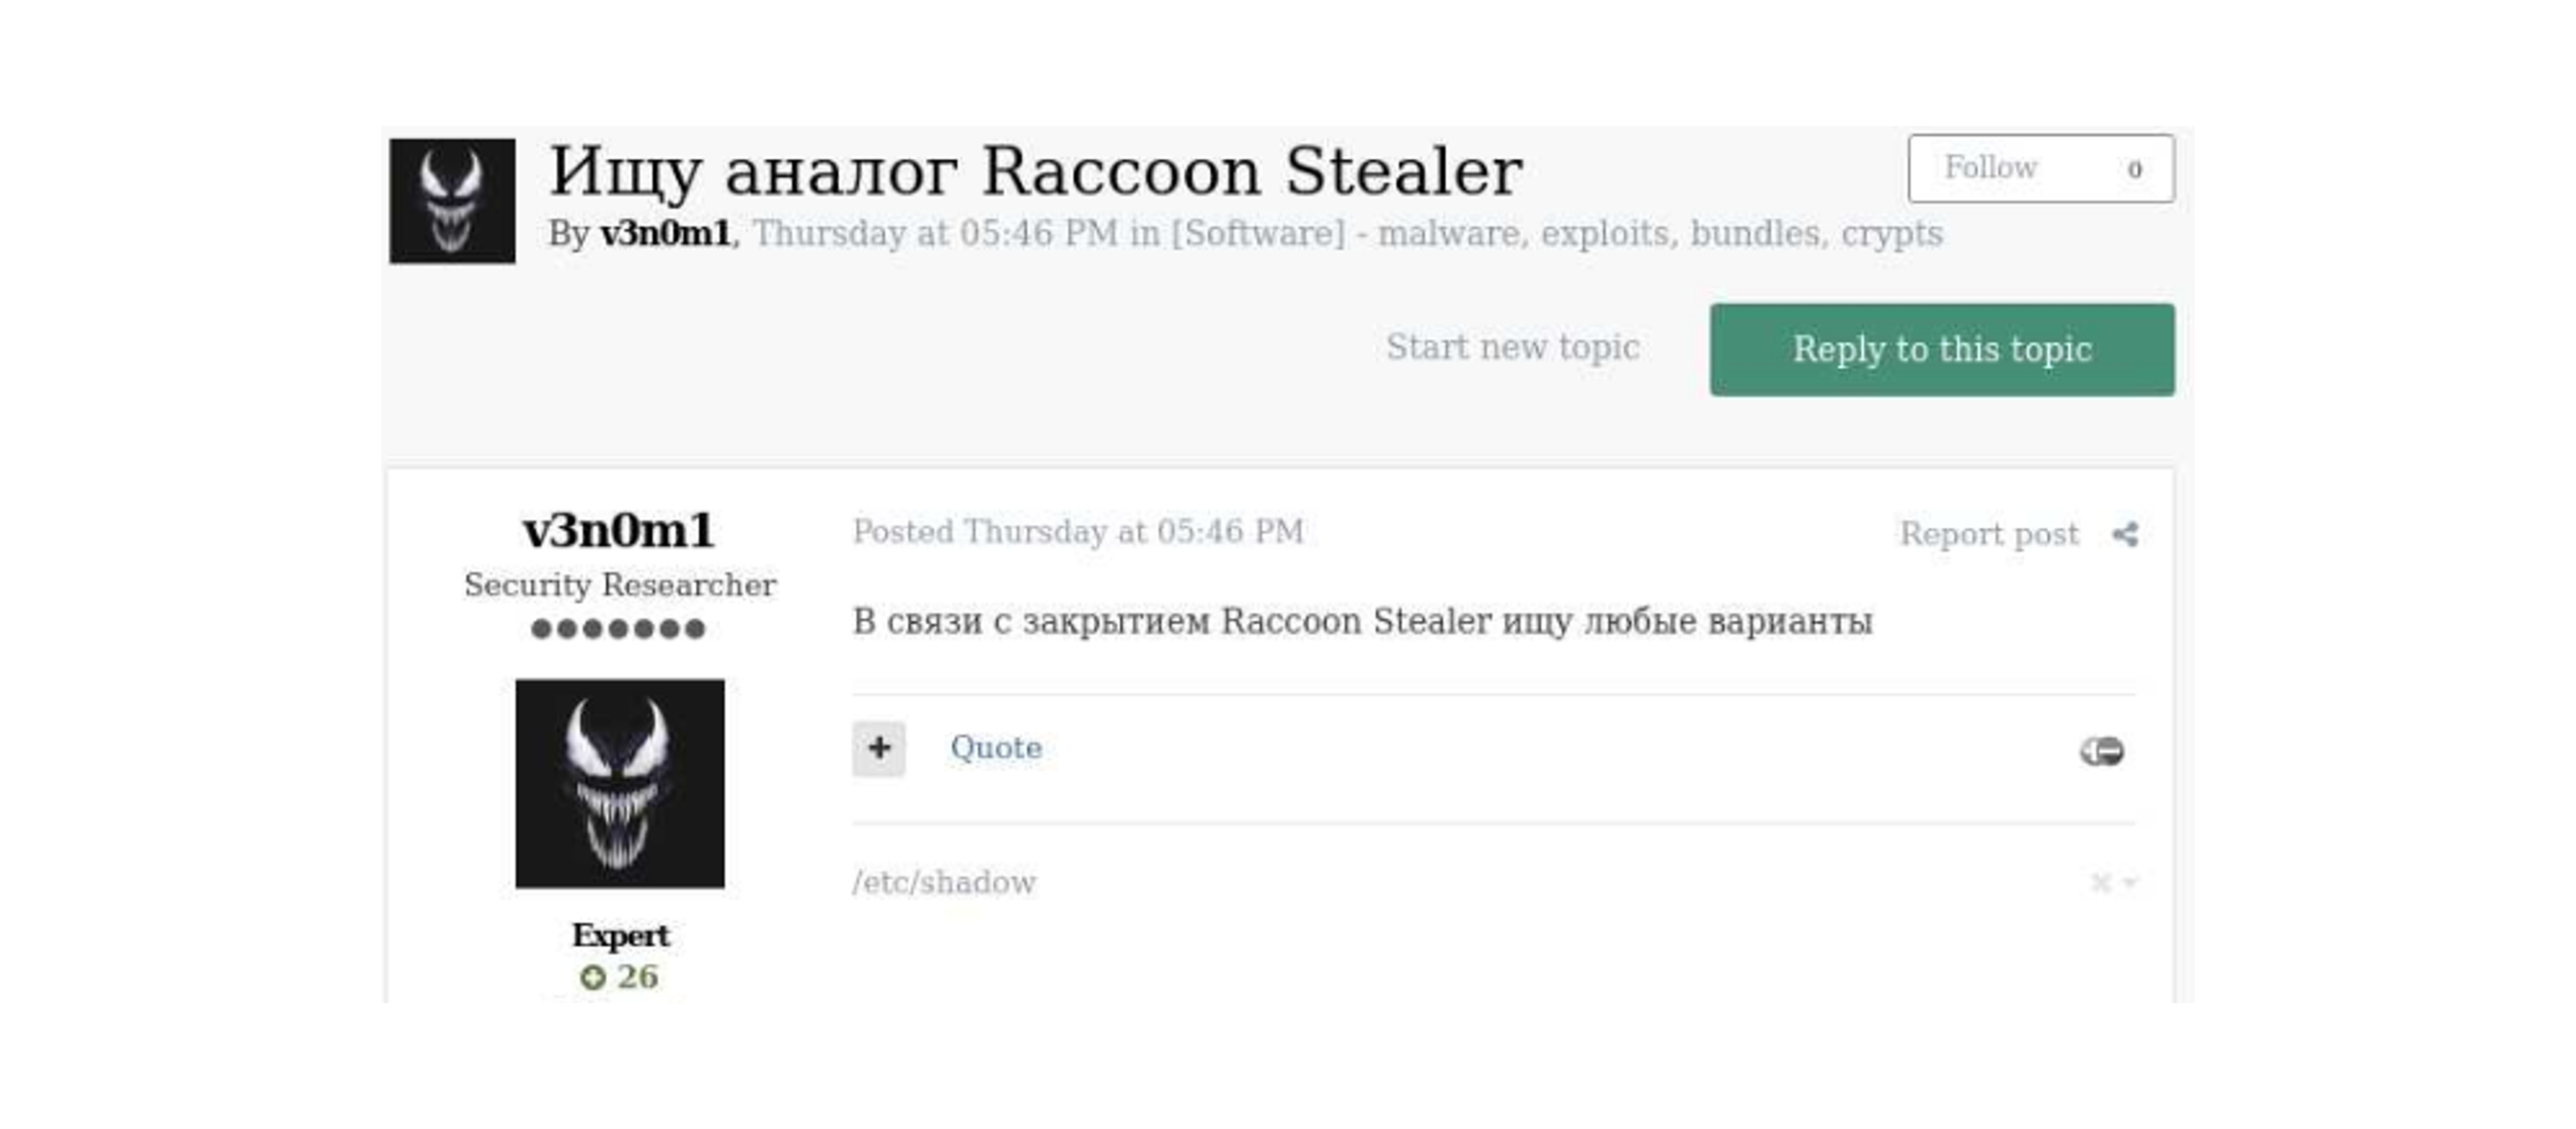Click the Expert reputation badge
This screenshot has width=2576, height=1129.
tap(620, 935)
